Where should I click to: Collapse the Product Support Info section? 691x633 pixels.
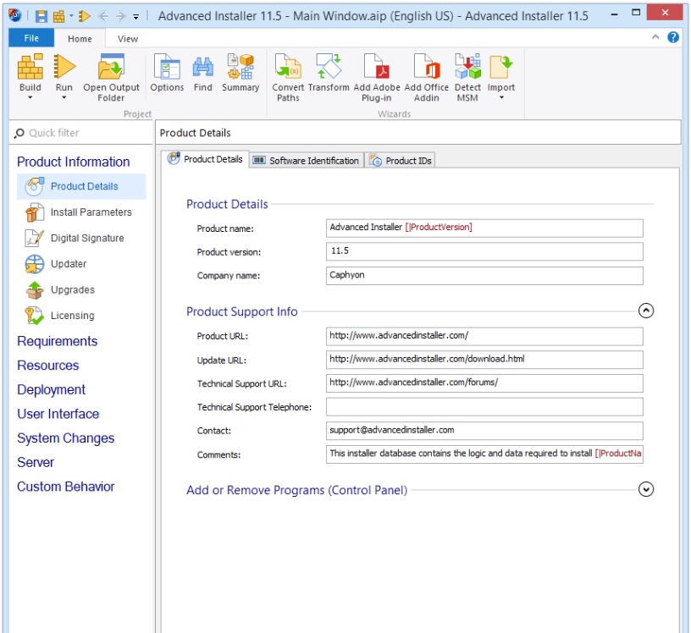point(645,311)
